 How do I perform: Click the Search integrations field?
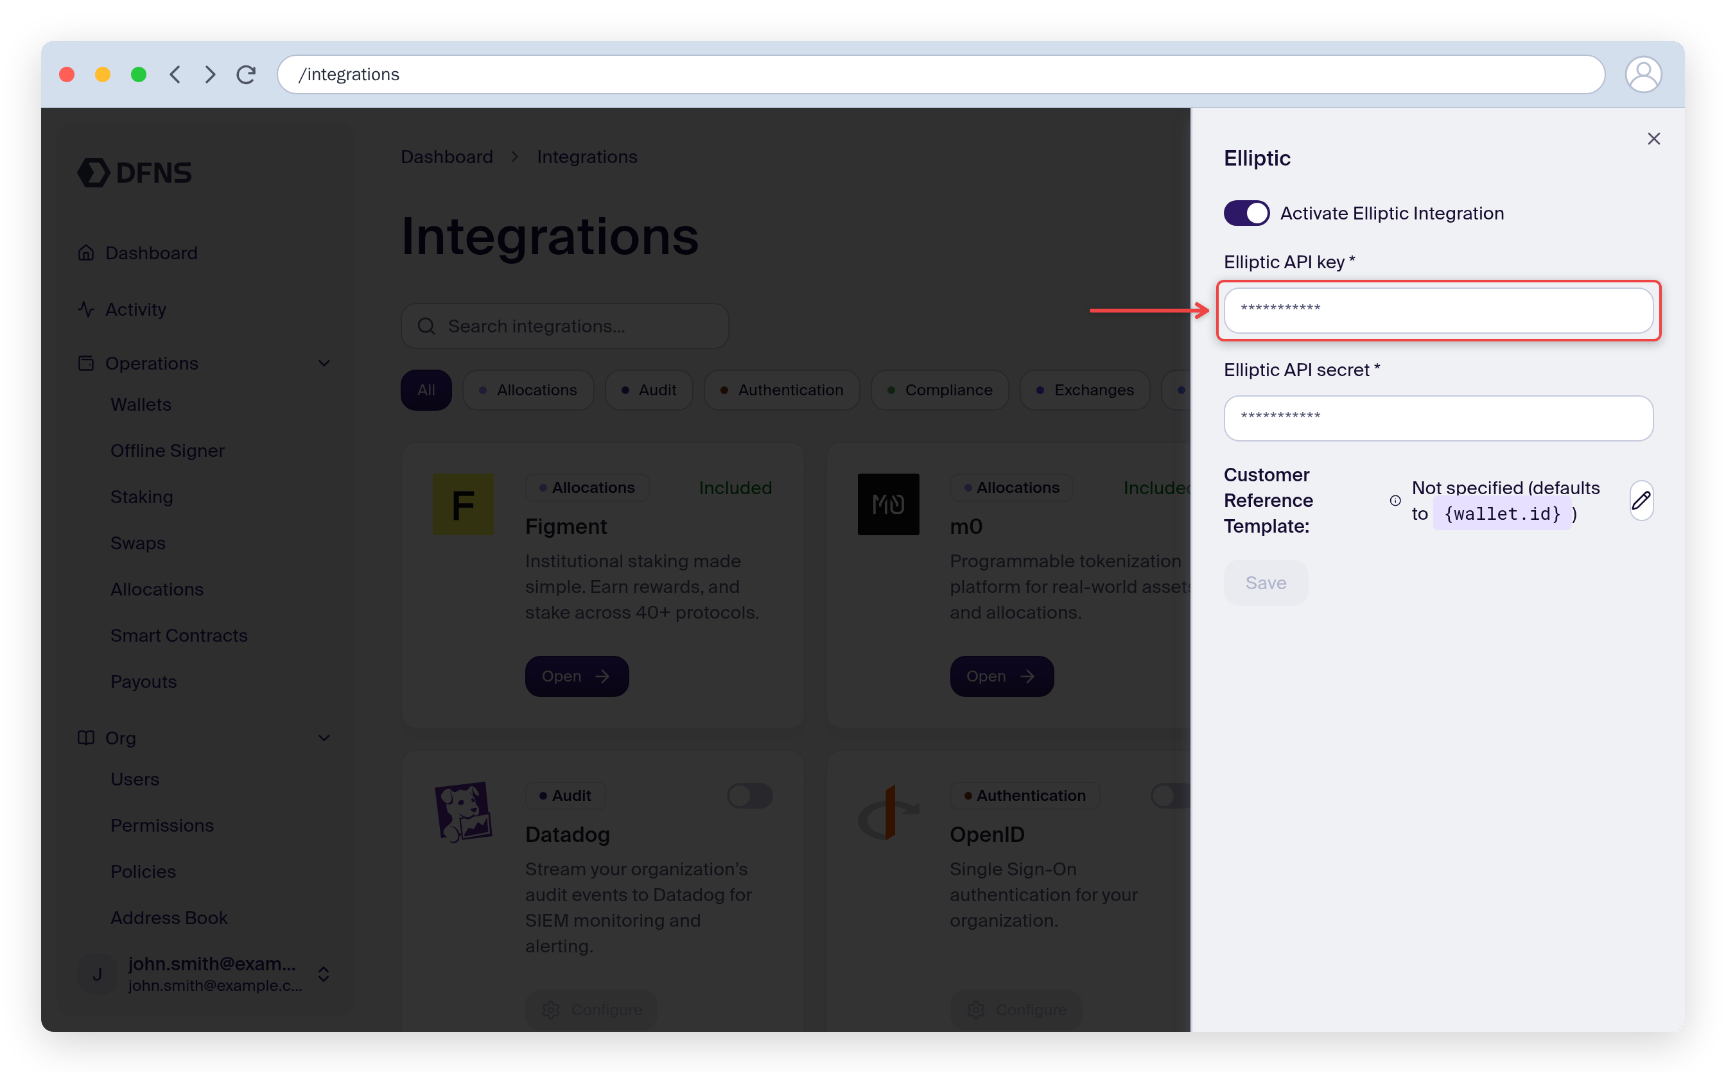564,327
